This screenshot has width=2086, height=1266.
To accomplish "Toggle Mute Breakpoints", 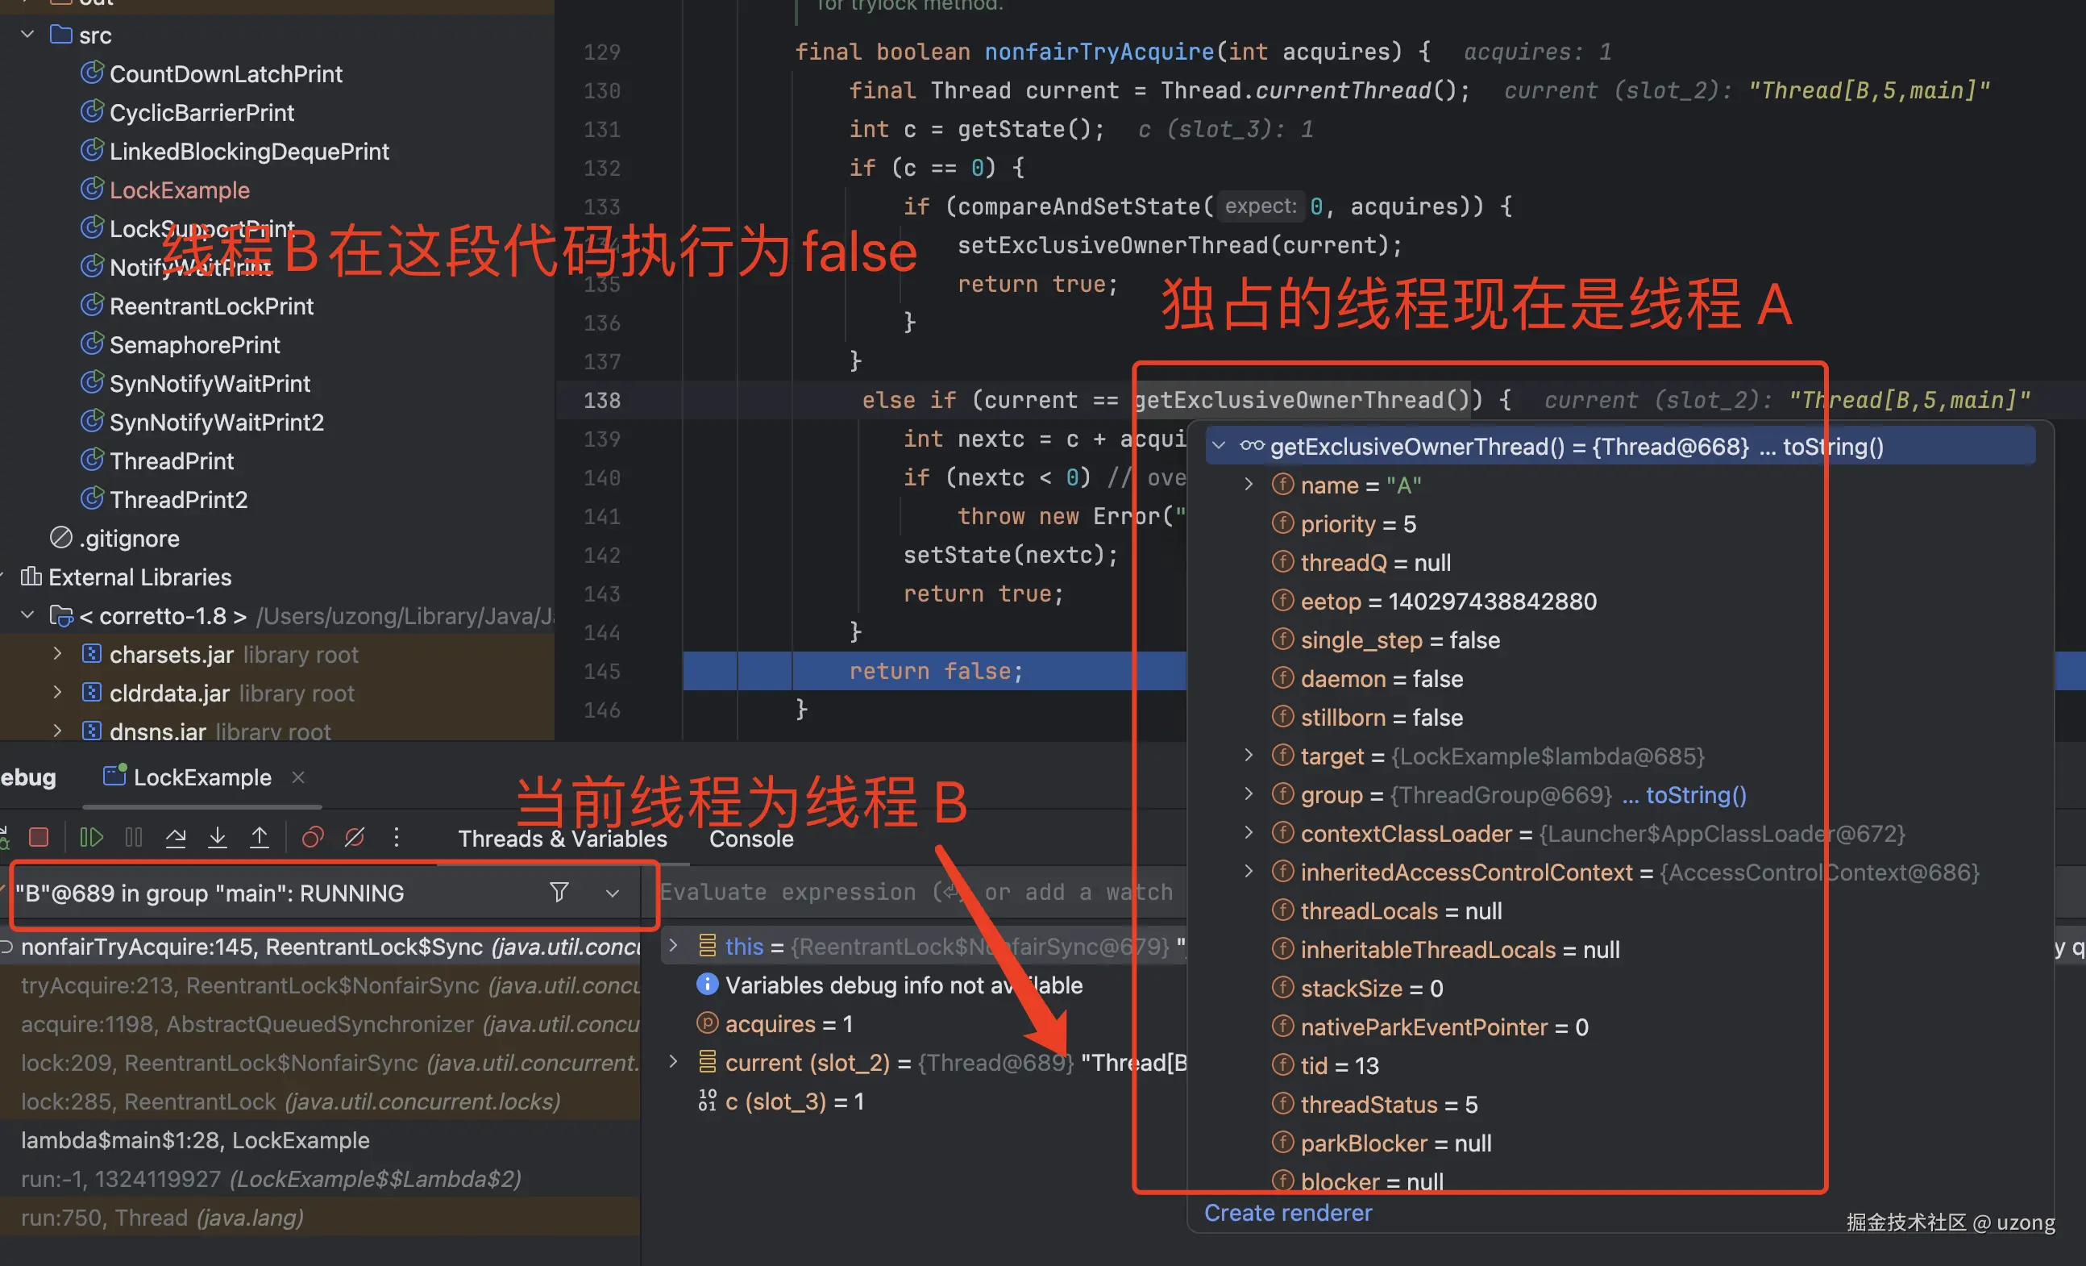I will point(355,838).
